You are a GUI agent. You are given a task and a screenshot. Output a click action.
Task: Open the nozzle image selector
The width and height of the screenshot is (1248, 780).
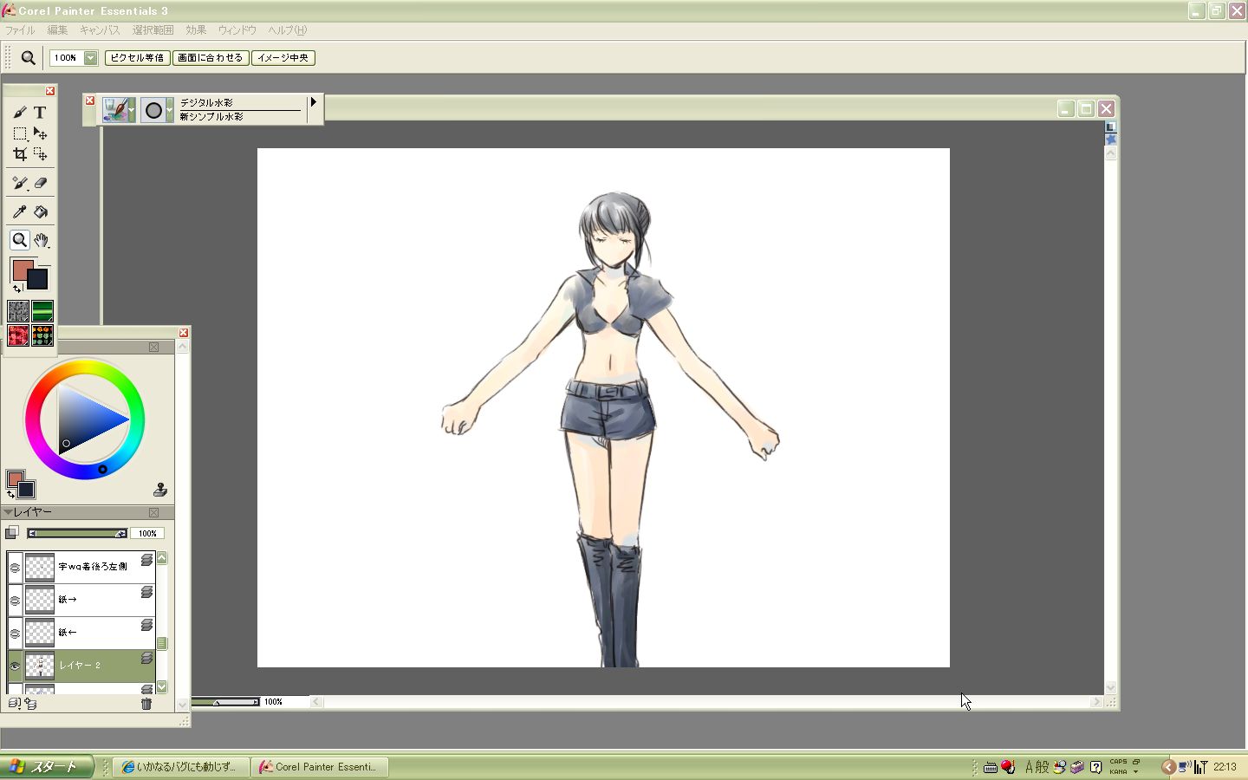[x=42, y=335]
